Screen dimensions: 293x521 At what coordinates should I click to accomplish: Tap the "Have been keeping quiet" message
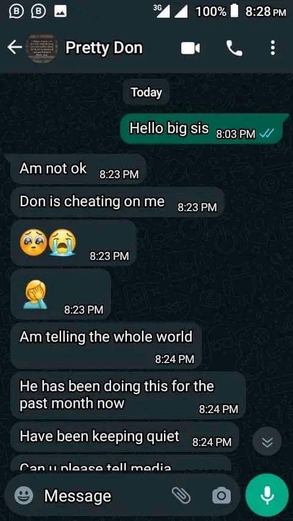pyautogui.click(x=125, y=437)
